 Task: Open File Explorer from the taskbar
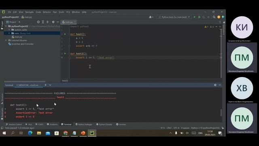pos(39,133)
